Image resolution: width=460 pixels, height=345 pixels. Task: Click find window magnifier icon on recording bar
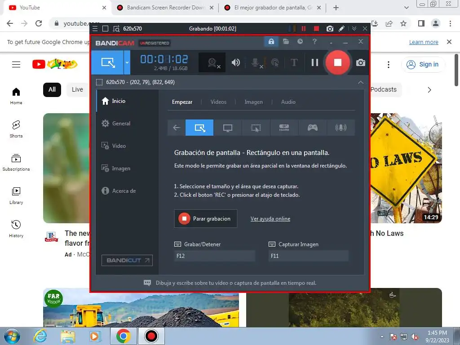[x=116, y=28]
